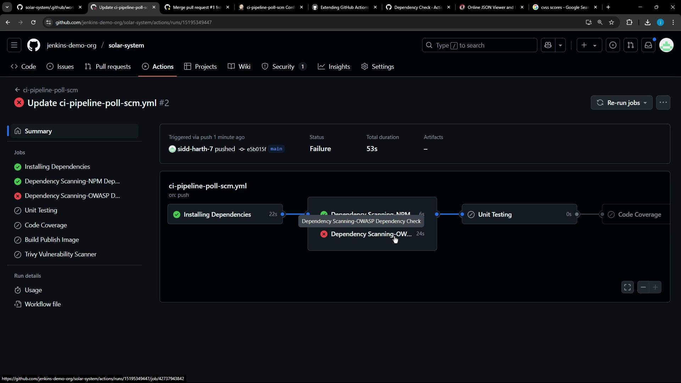The image size is (681, 383).
Task: Zoom out the workflow graph
Action: [x=643, y=287]
